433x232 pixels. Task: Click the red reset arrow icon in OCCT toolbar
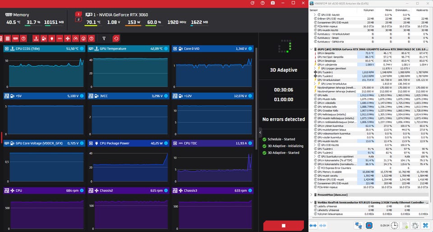(x=116, y=39)
